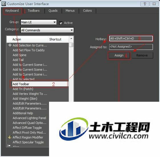Switch to the Quads tab
This screenshot has height=157, width=160.
(x=53, y=11)
